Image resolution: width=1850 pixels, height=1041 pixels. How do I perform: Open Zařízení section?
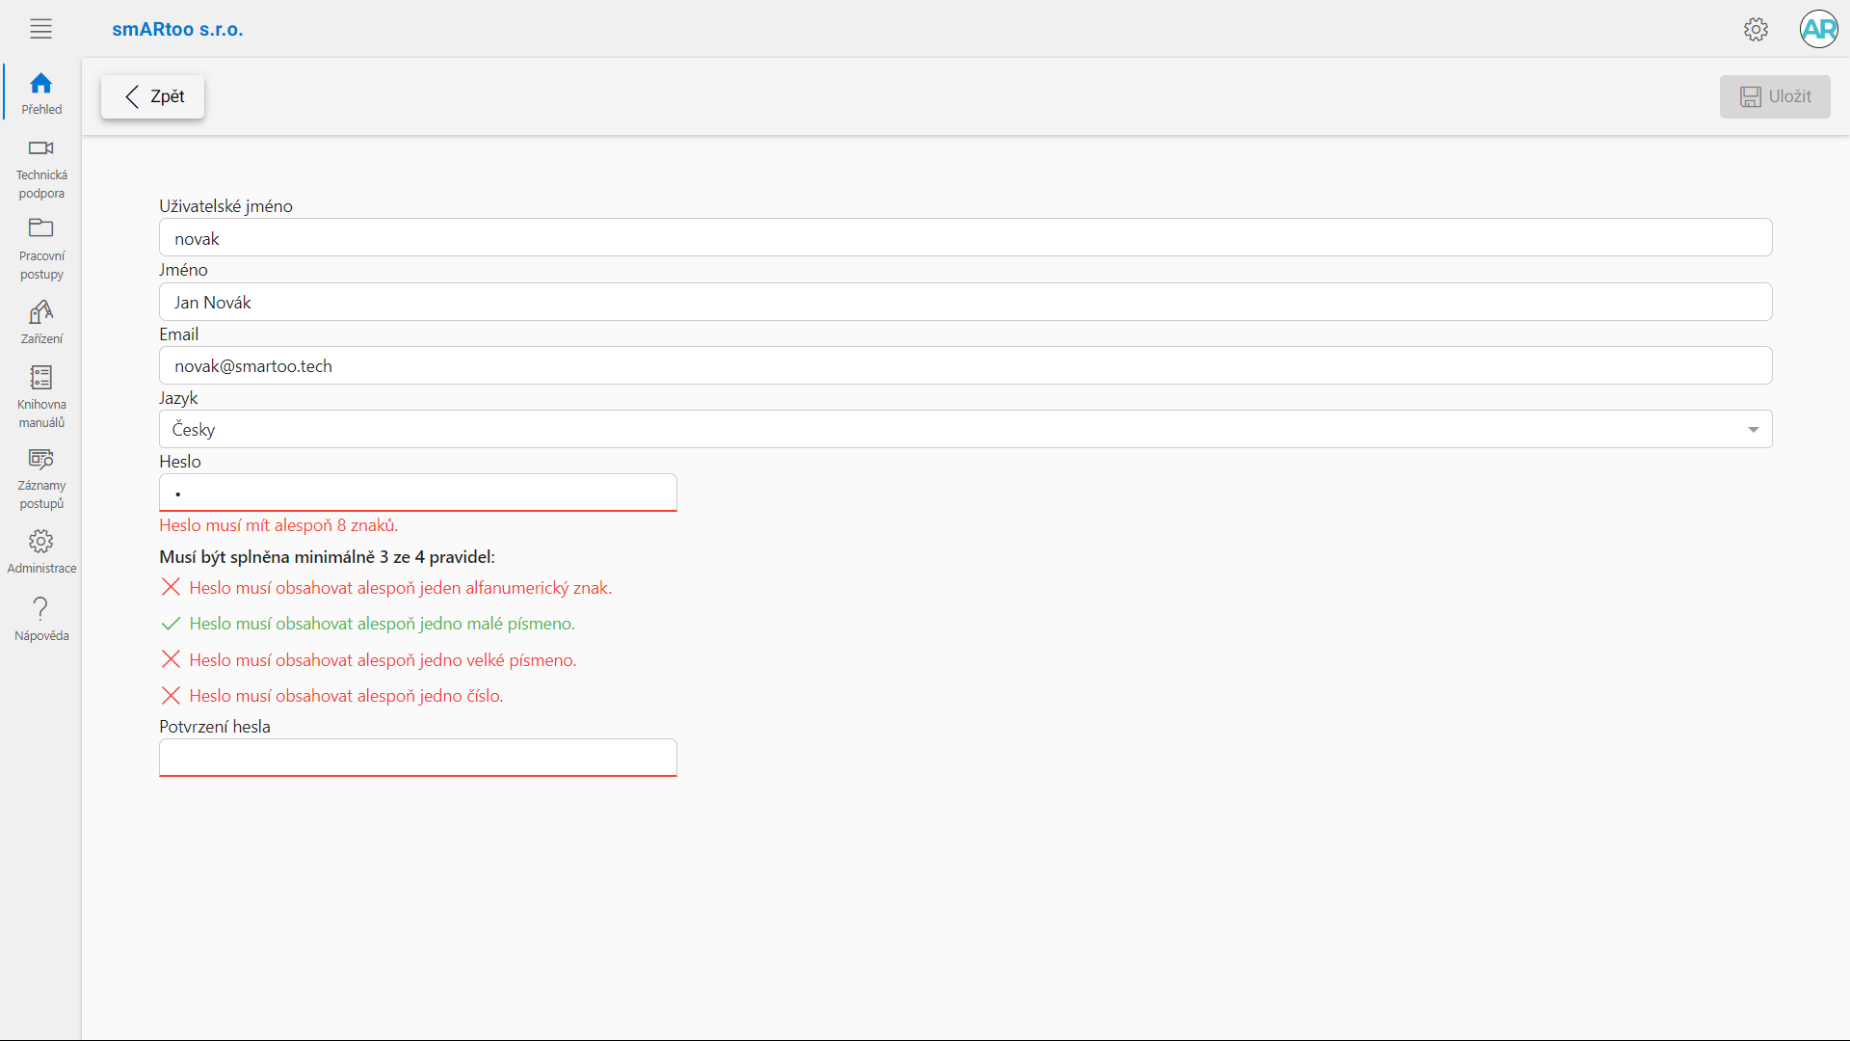[41, 322]
